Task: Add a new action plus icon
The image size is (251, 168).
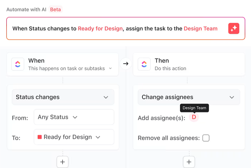Action: 189,162
